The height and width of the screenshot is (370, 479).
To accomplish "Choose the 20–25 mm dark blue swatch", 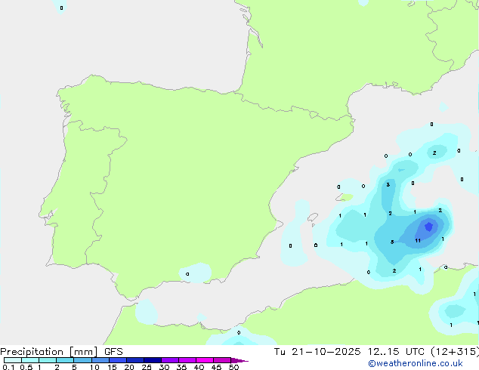I will pyautogui.click(x=135, y=360).
